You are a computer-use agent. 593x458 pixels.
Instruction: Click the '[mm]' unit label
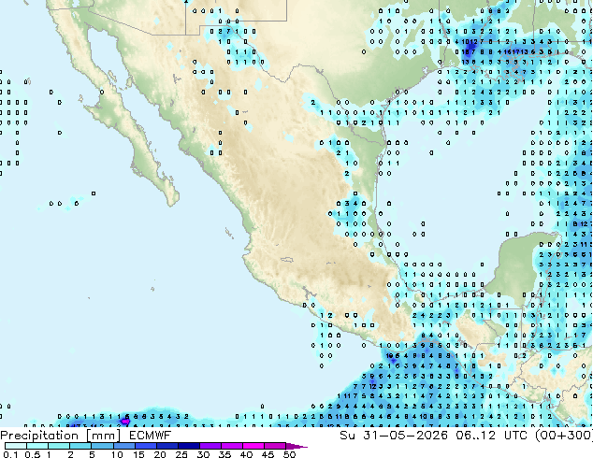(103, 436)
